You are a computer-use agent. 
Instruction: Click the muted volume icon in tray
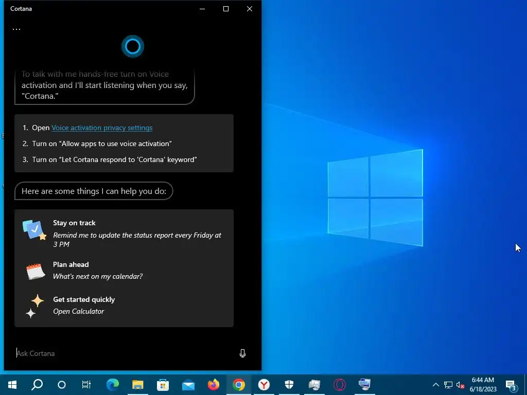point(460,385)
